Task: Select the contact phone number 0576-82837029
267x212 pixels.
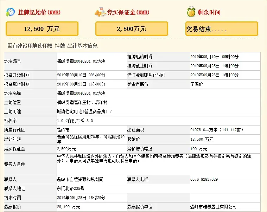Action: pyautogui.click(x=204, y=179)
